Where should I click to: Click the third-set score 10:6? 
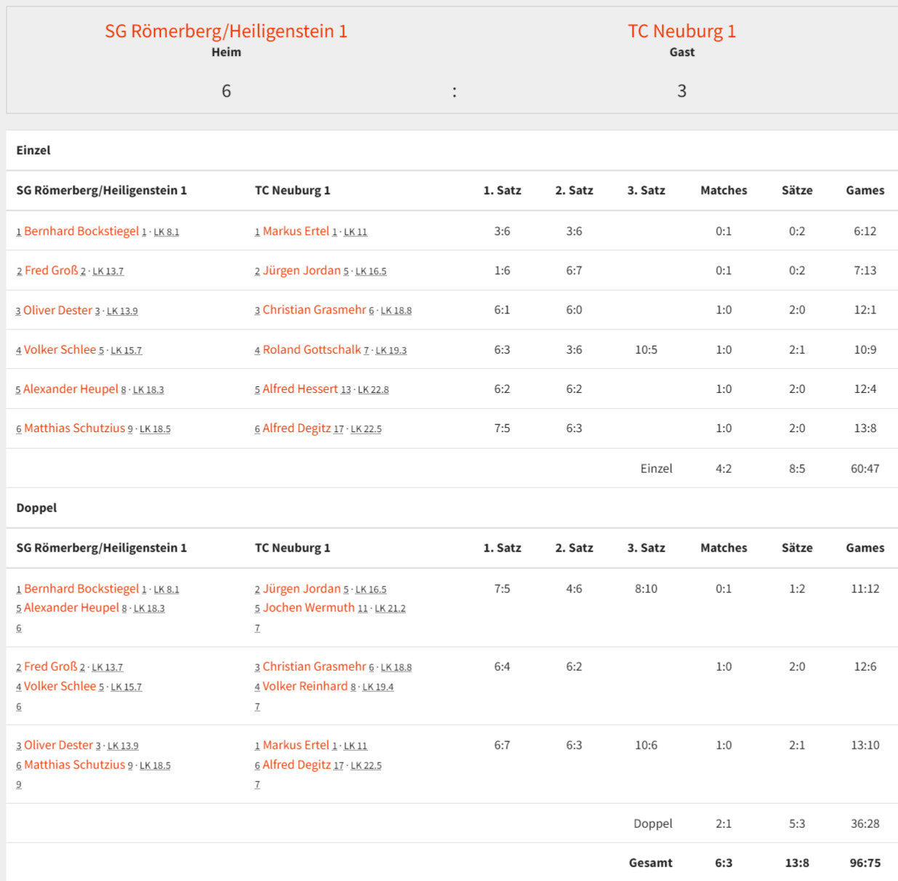646,745
